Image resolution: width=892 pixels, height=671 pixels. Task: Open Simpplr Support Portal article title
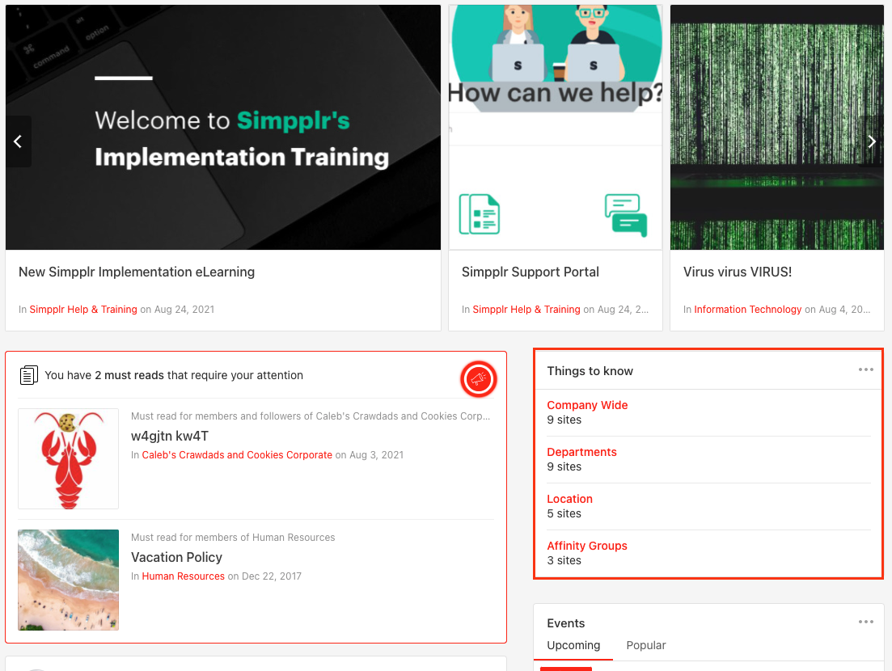coord(531,272)
